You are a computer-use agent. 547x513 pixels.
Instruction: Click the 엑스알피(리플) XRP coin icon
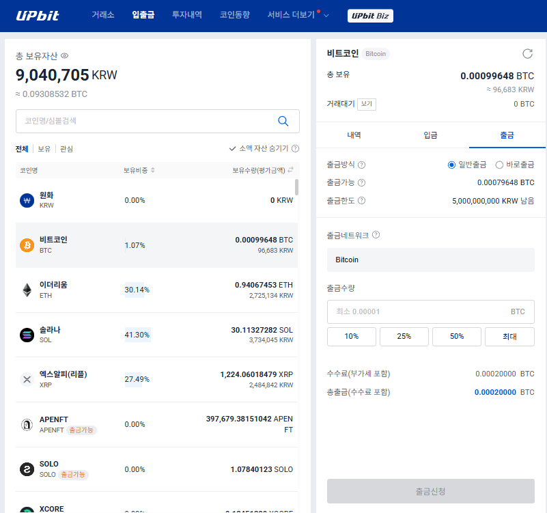[26, 379]
